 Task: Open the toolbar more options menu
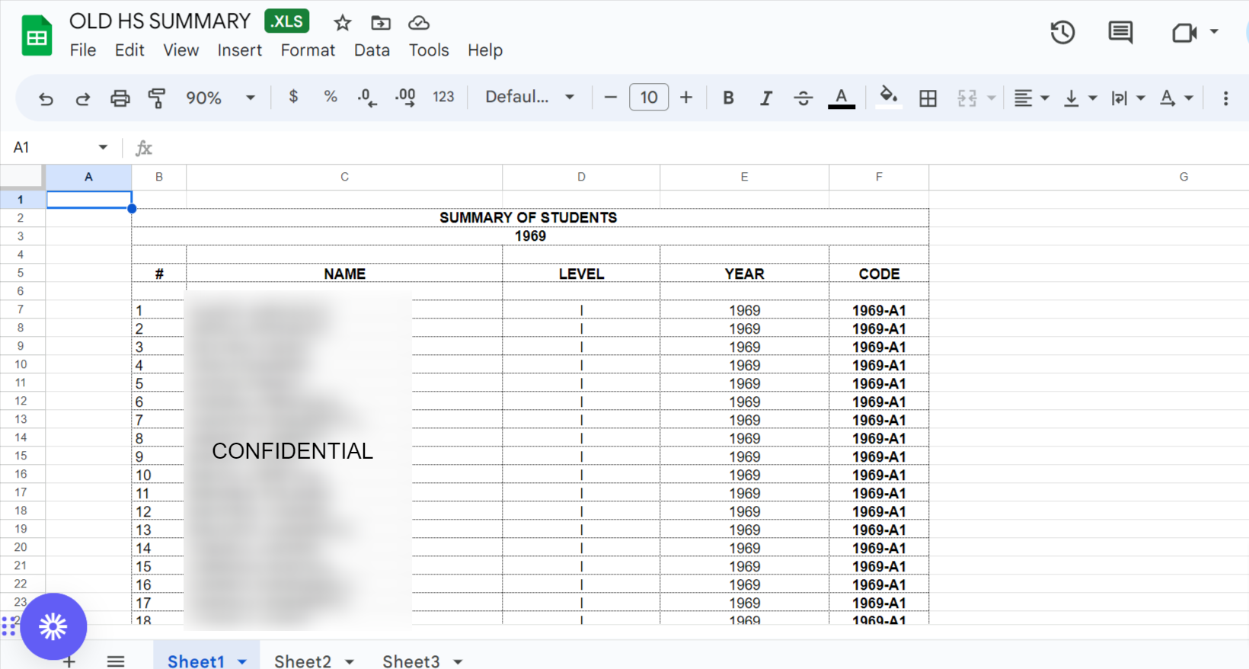coord(1225,98)
